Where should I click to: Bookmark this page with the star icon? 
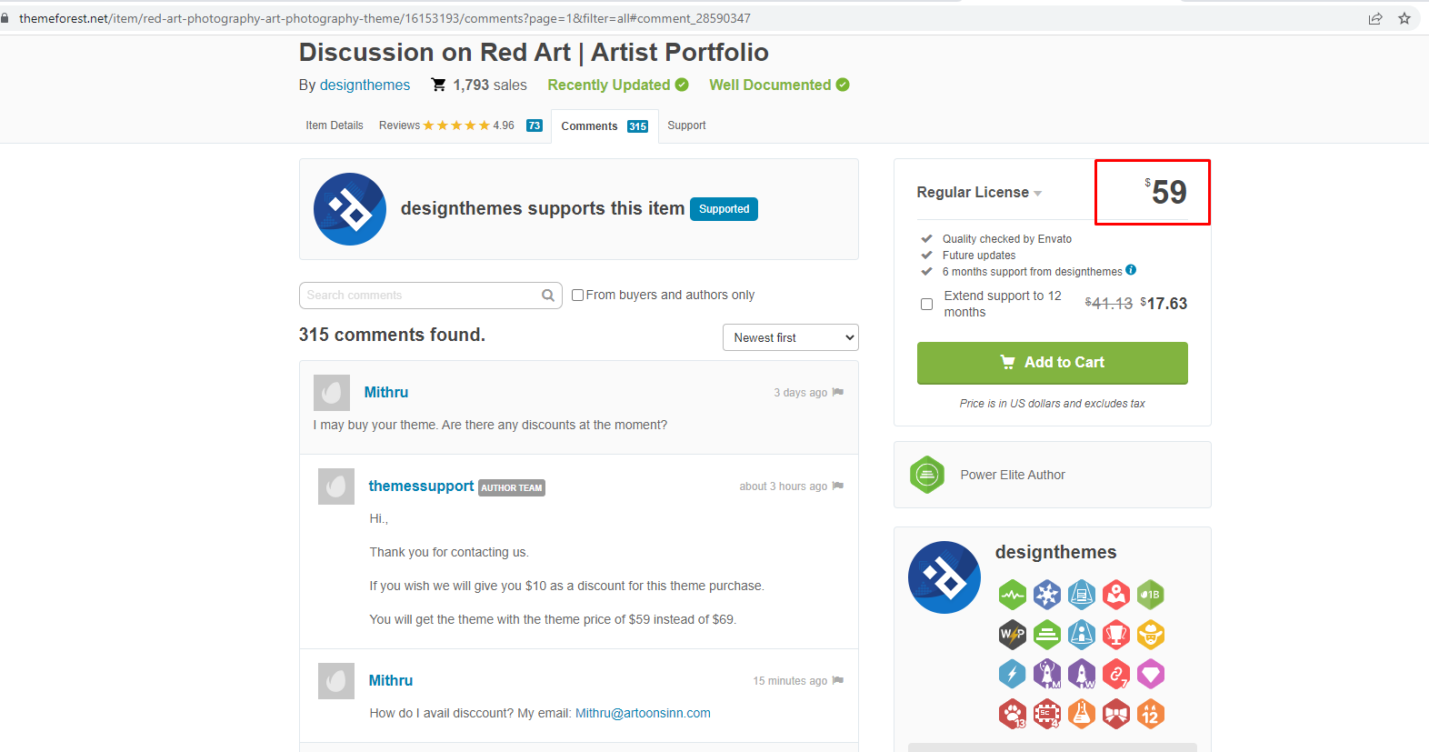point(1404,18)
